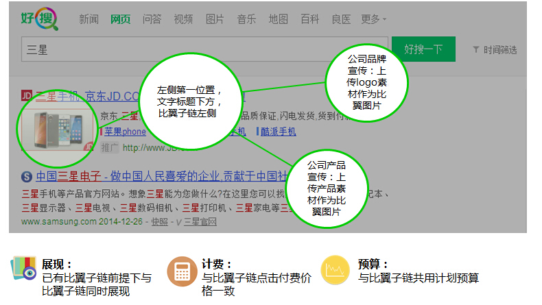Viewport: 542px width, 305px height.
Task: Click the 展现： heading text
Action: pos(58,265)
